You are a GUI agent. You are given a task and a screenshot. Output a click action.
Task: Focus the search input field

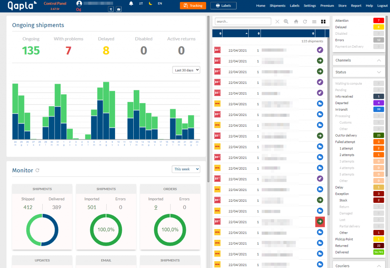coord(243,21)
